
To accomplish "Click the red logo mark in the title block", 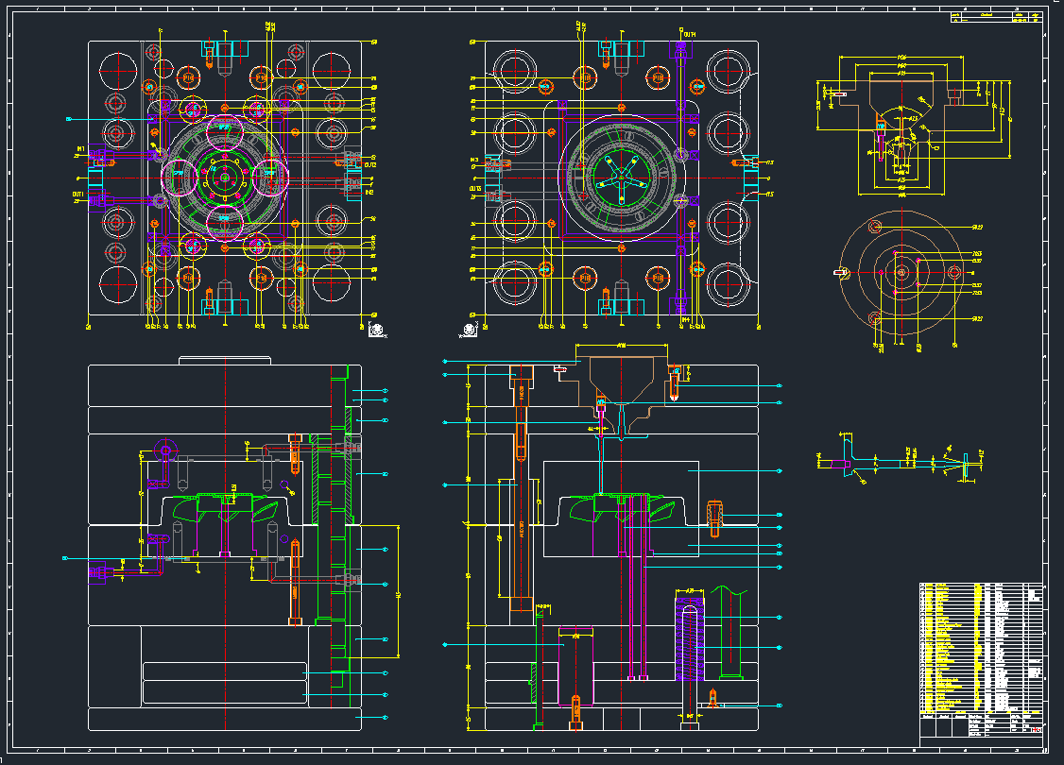I will click(x=1037, y=728).
